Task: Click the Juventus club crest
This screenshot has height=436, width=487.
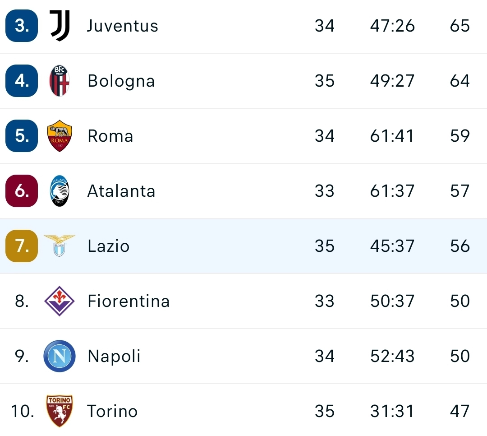Action: 59,26
